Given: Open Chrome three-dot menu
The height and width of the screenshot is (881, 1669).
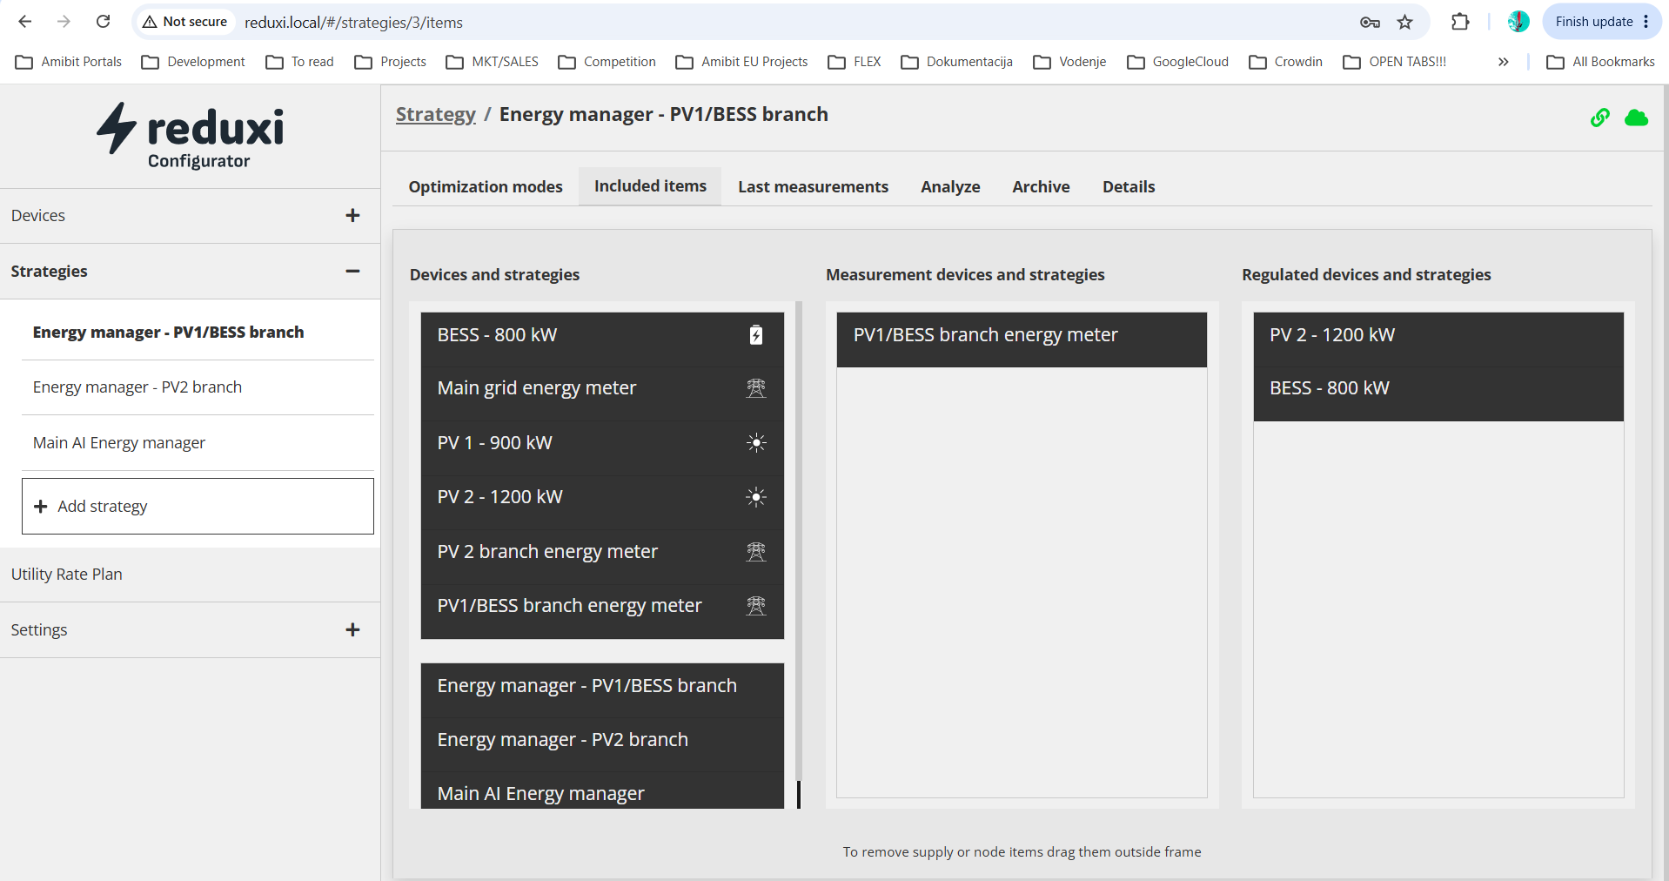Looking at the screenshot, I should click(1646, 22).
